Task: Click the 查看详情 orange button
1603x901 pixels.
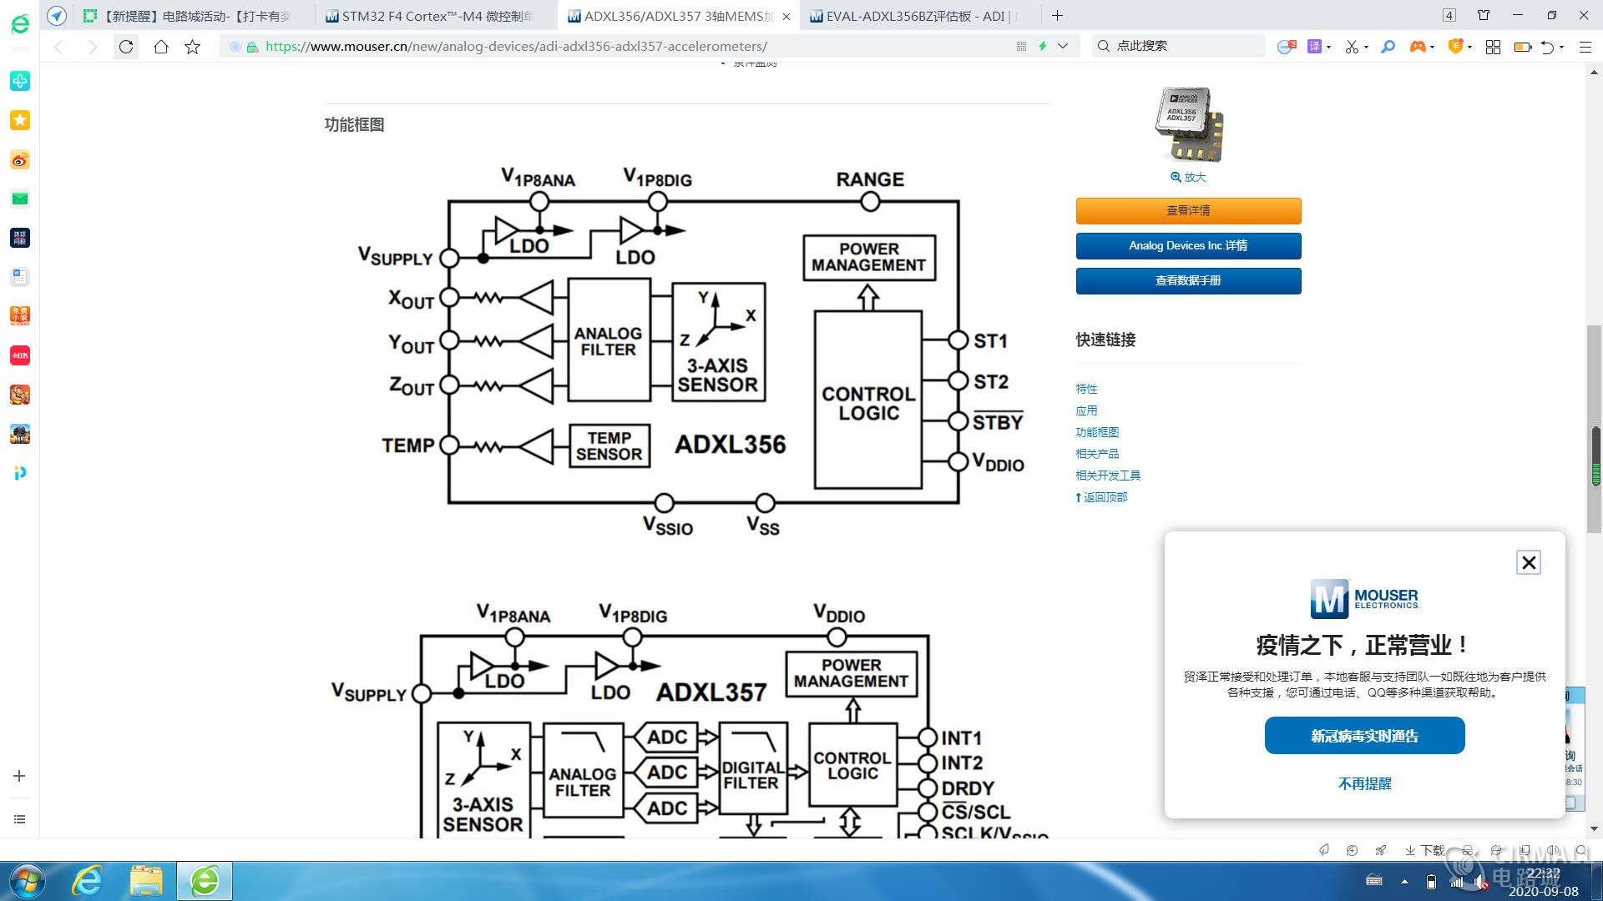Action: point(1188,211)
